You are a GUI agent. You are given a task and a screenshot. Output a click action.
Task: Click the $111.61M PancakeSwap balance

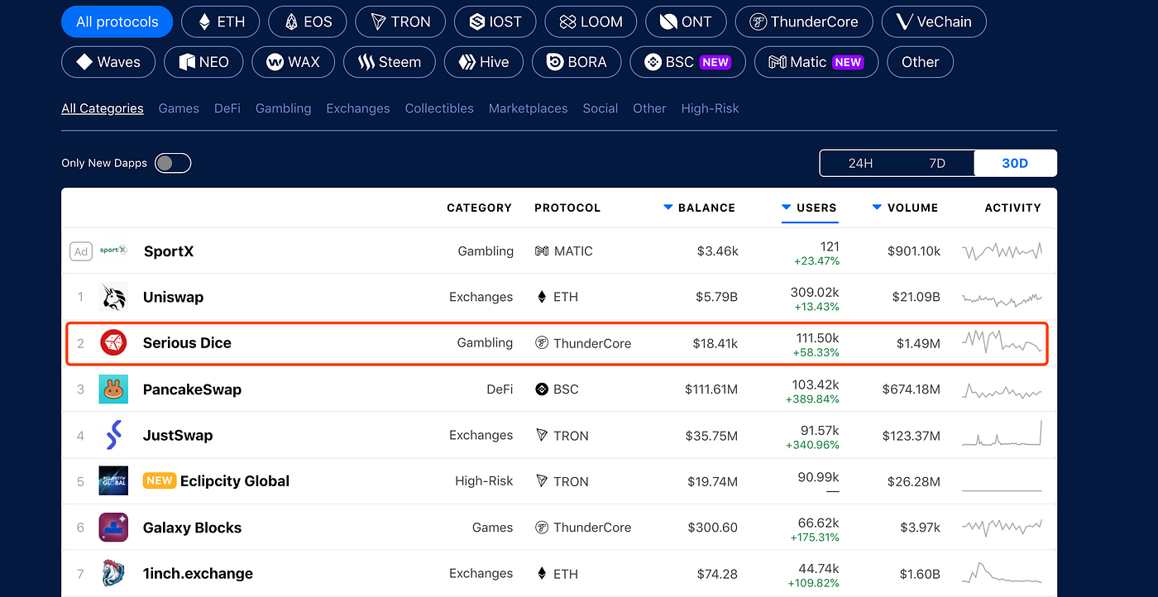tap(711, 389)
